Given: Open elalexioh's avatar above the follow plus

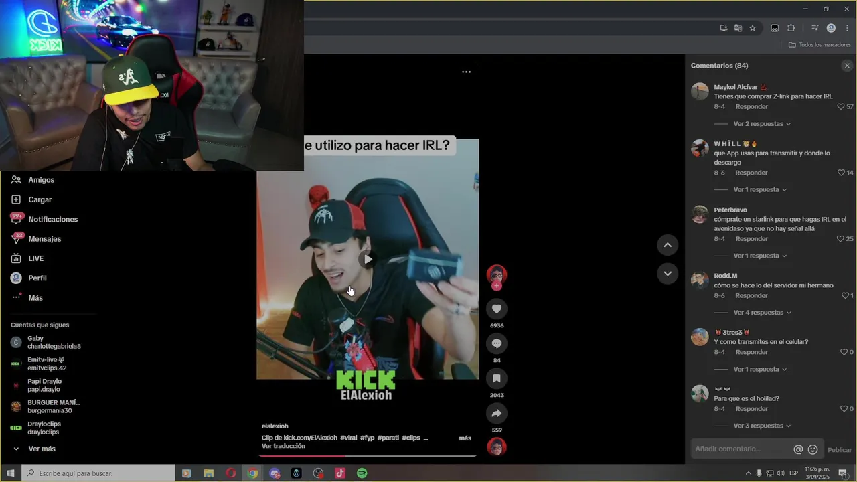Looking at the screenshot, I should pos(497,274).
